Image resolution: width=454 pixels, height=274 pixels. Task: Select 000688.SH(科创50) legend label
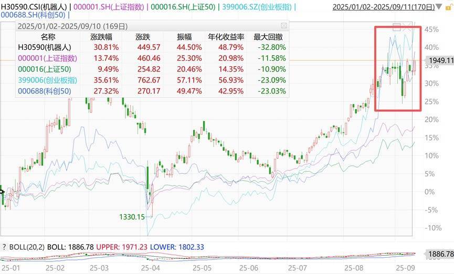[x=33, y=15]
